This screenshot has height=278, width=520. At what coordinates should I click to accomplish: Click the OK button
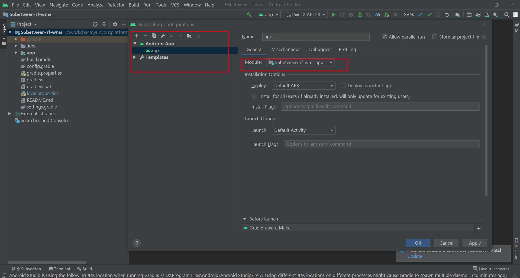tap(418, 243)
